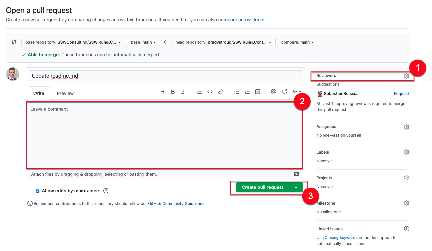The image size is (432, 251).
Task: Open Projects gear settings
Action: [407, 178]
